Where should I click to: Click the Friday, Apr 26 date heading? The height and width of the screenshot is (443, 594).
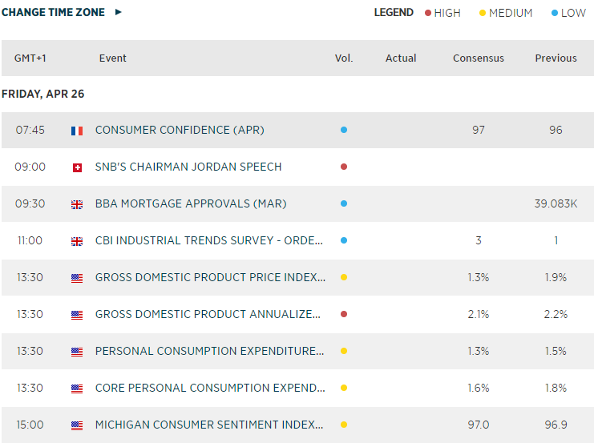pos(43,94)
